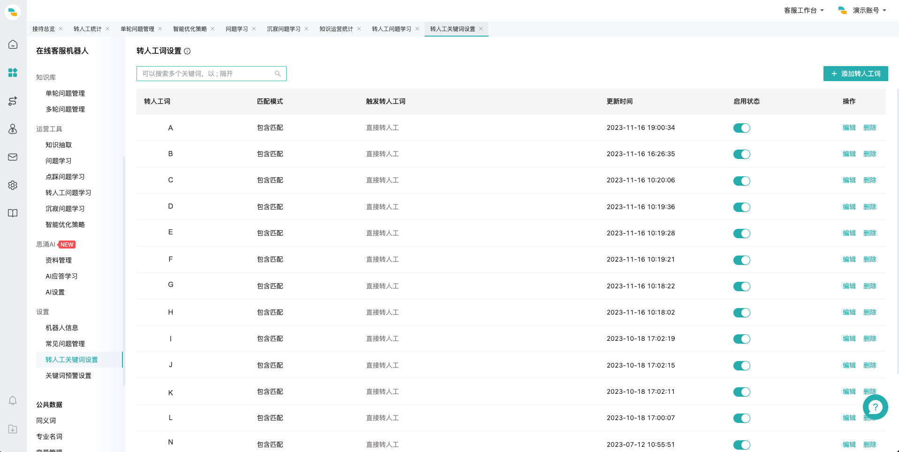Close the 问题学习 tab
Image resolution: width=899 pixels, height=452 pixels.
tap(254, 29)
